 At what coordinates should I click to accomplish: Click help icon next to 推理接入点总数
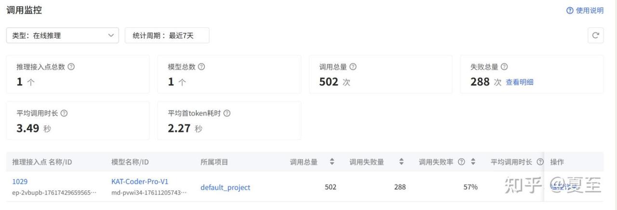click(x=71, y=67)
